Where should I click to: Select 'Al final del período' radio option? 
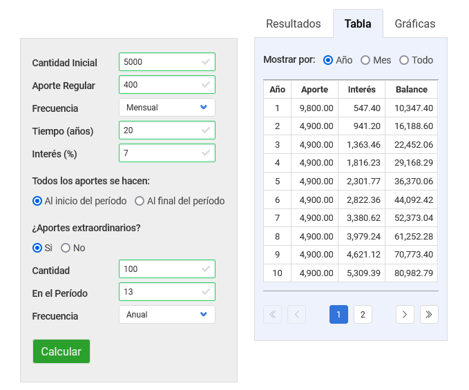click(x=140, y=201)
